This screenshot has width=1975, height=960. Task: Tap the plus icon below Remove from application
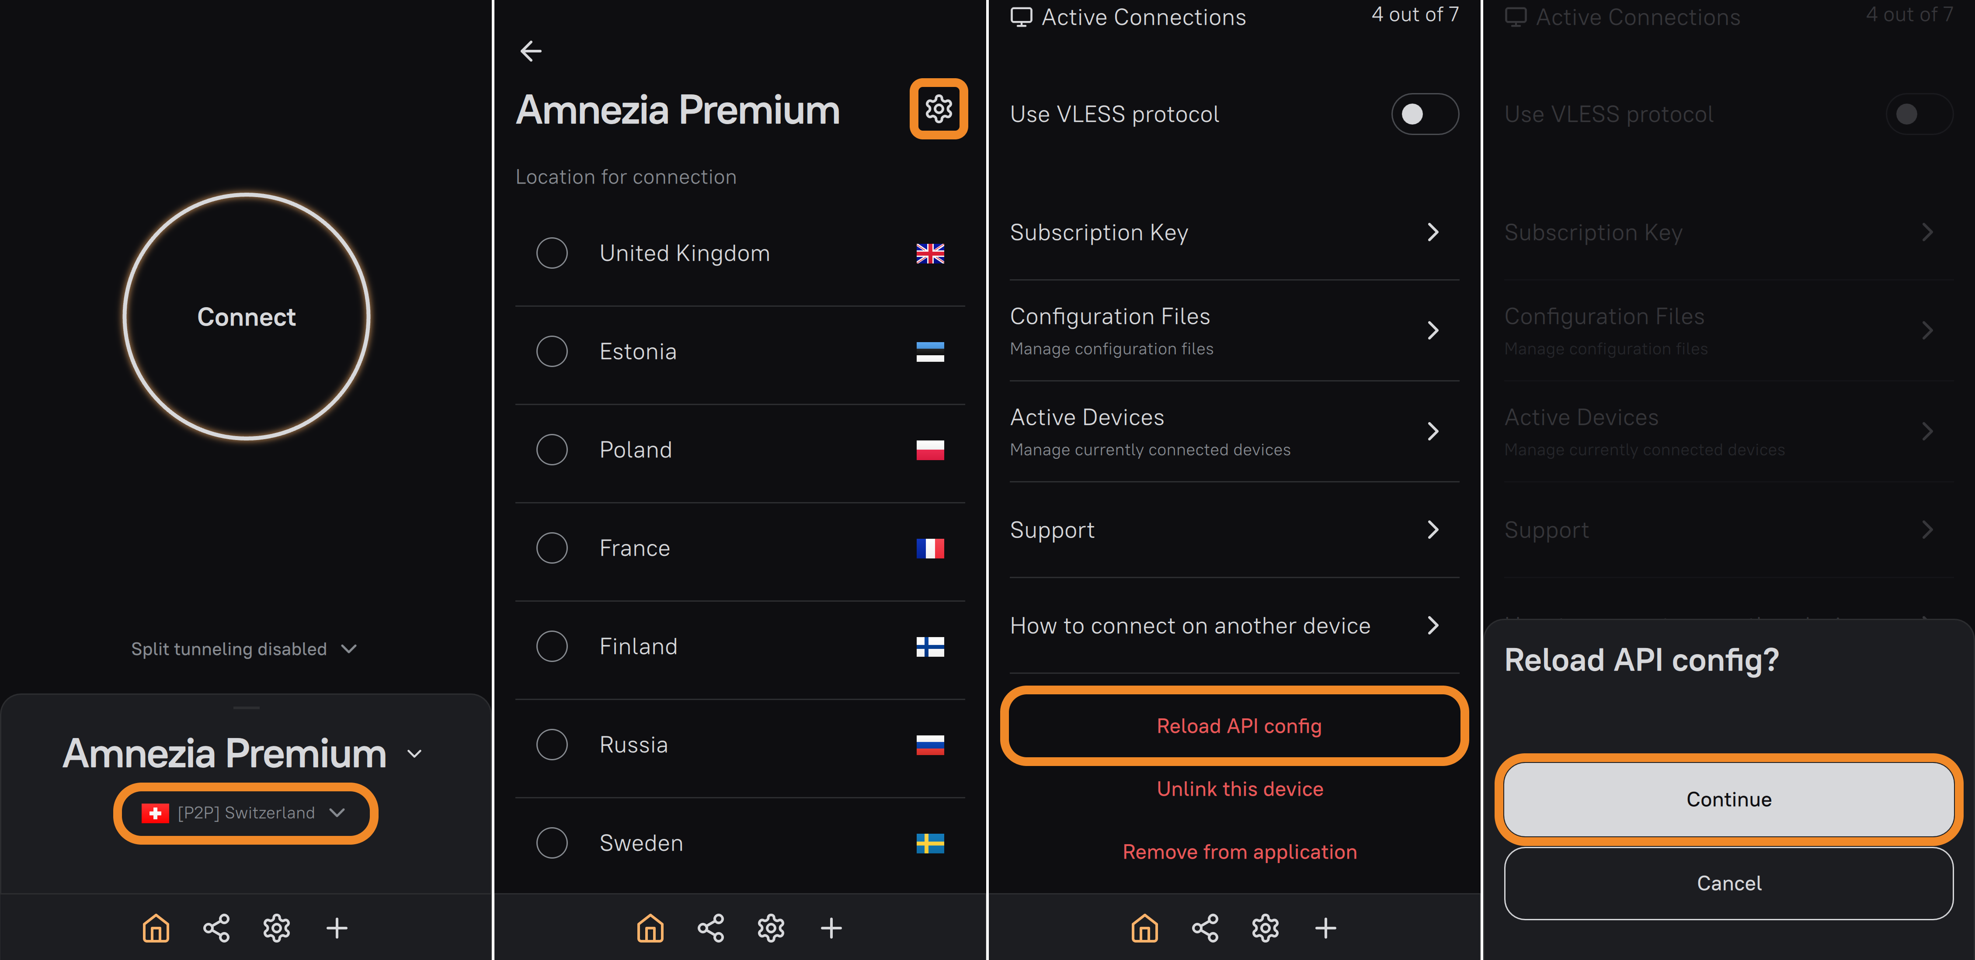click(1325, 928)
